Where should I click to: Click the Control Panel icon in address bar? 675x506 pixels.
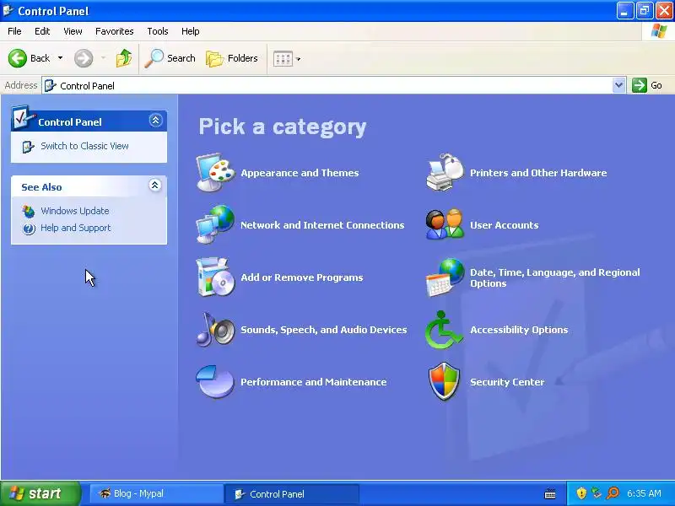[x=51, y=85]
